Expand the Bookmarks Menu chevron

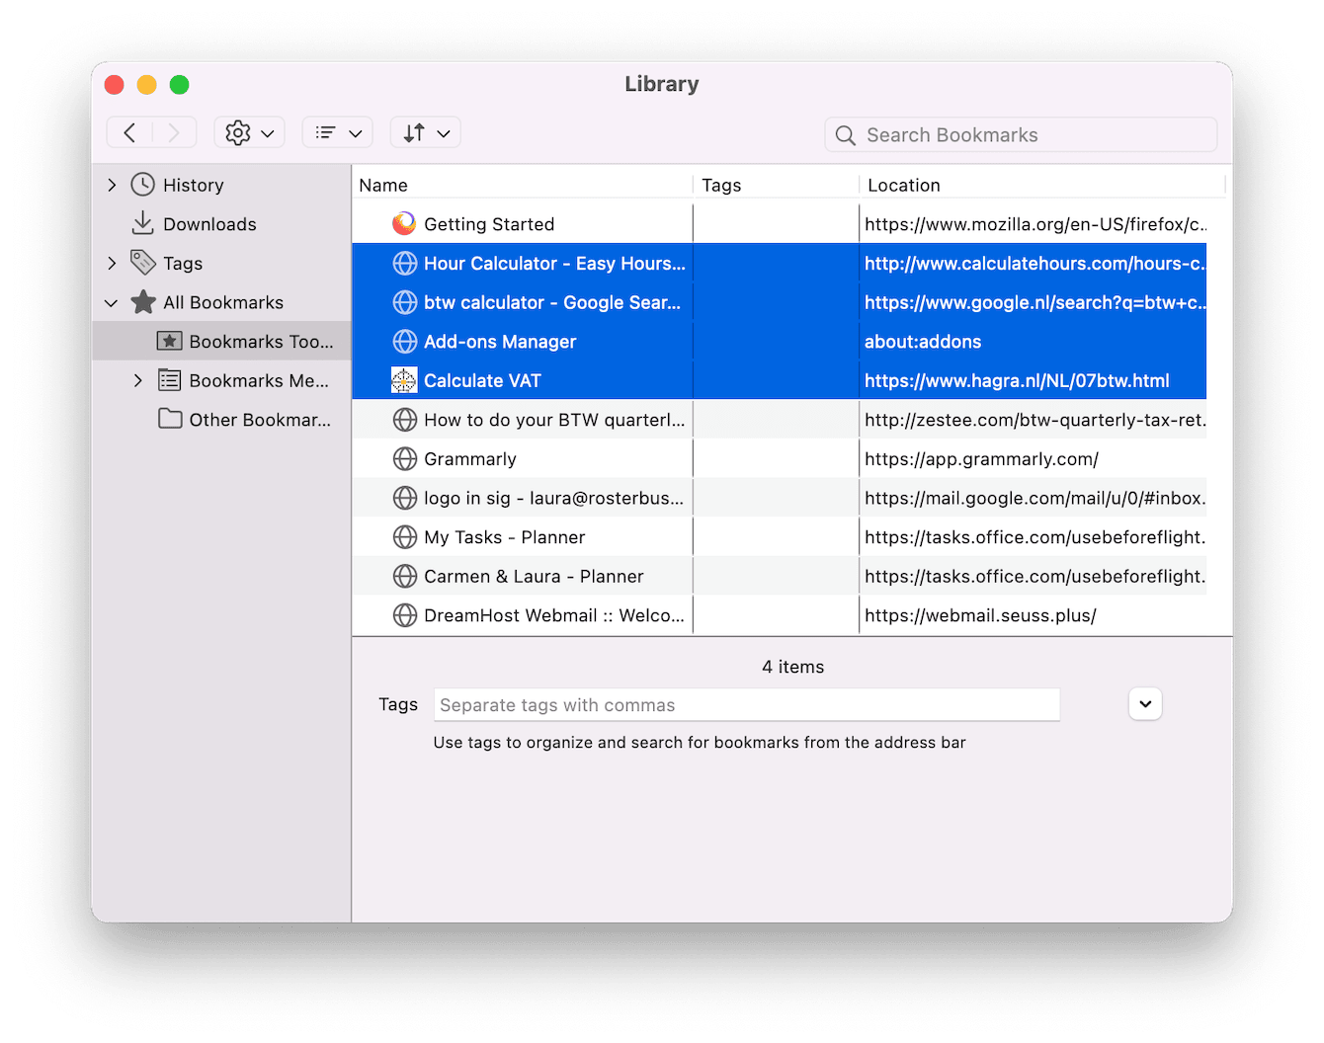tap(138, 380)
